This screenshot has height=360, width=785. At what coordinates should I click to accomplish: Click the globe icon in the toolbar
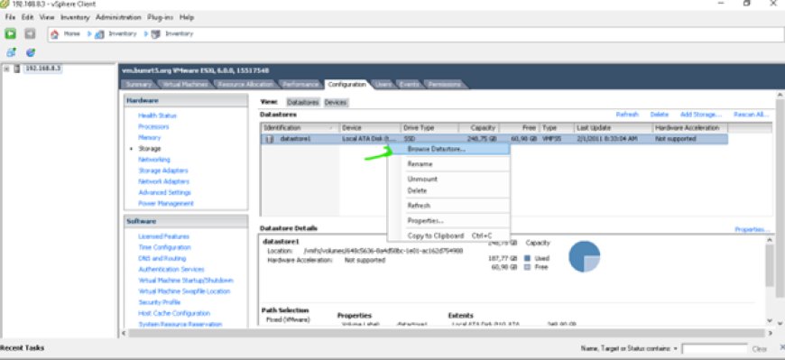click(31, 52)
